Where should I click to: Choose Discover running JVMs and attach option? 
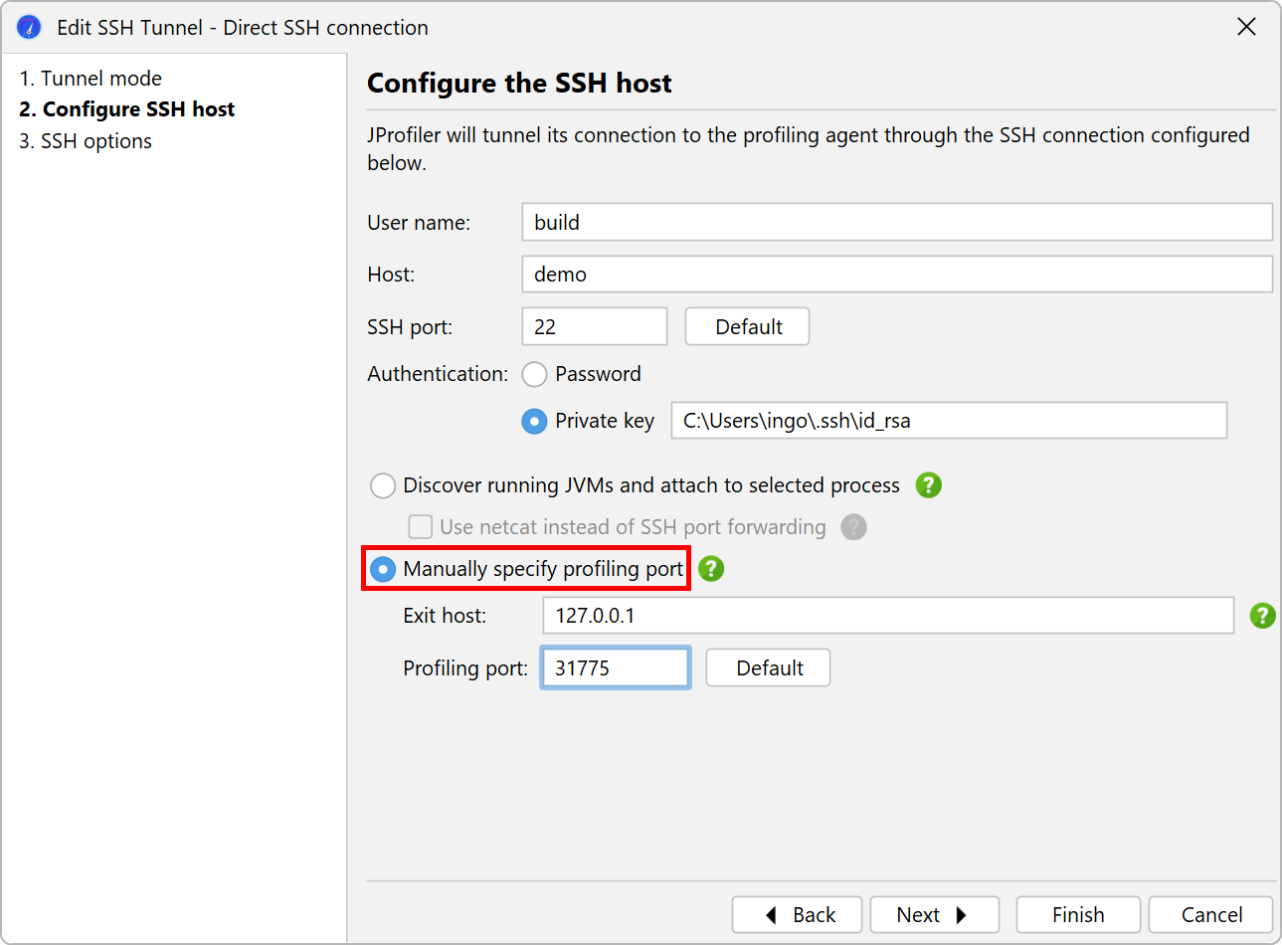tap(383, 486)
